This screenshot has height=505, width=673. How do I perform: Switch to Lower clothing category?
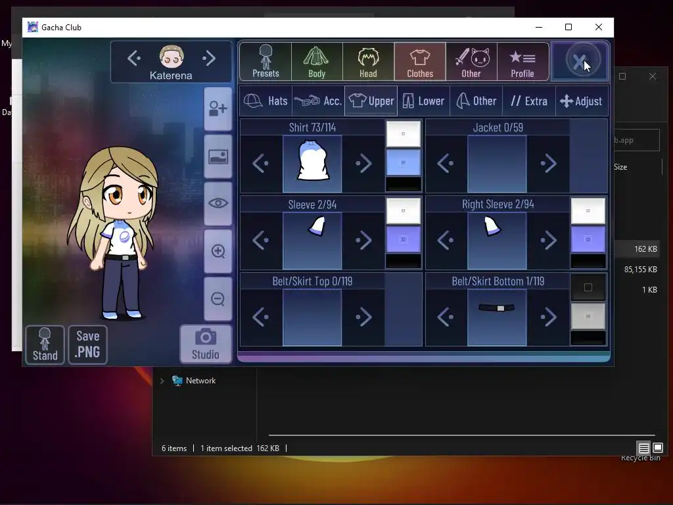[424, 101]
